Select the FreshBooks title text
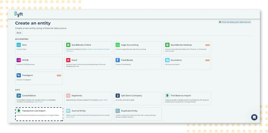Viewport: 268px width, 133px height. [x=127, y=60]
